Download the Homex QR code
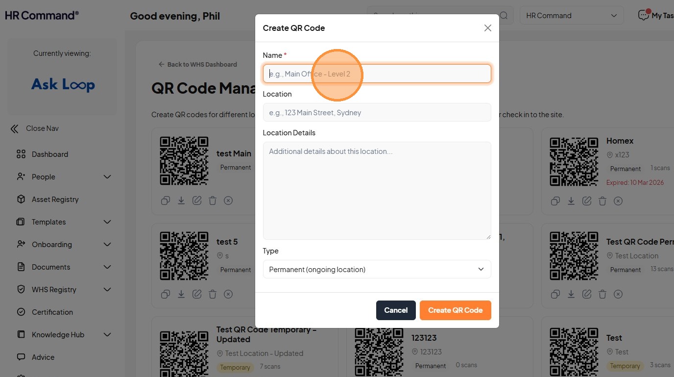 click(571, 201)
